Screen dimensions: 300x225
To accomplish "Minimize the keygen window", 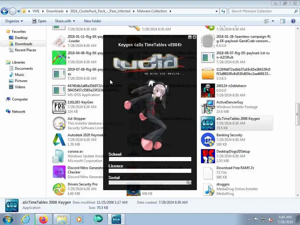I will 190,37.
